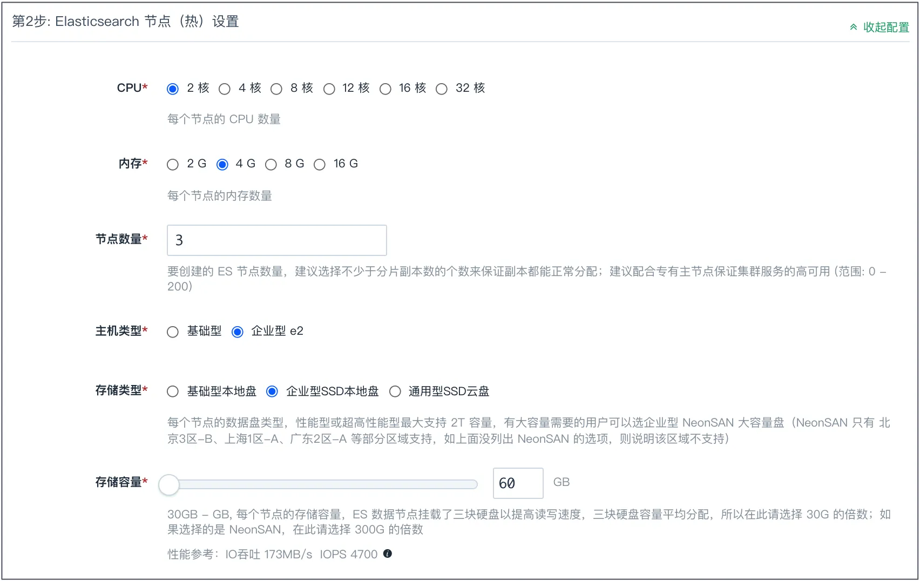Image resolution: width=920 pixels, height=581 pixels.
Task: Select 2 G memory option
Action: tap(173, 164)
